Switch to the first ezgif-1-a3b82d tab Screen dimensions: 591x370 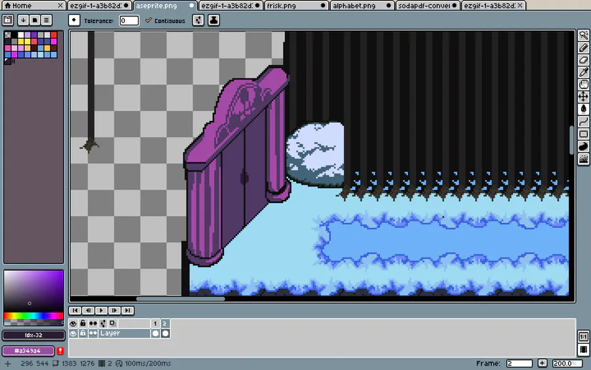pos(100,6)
